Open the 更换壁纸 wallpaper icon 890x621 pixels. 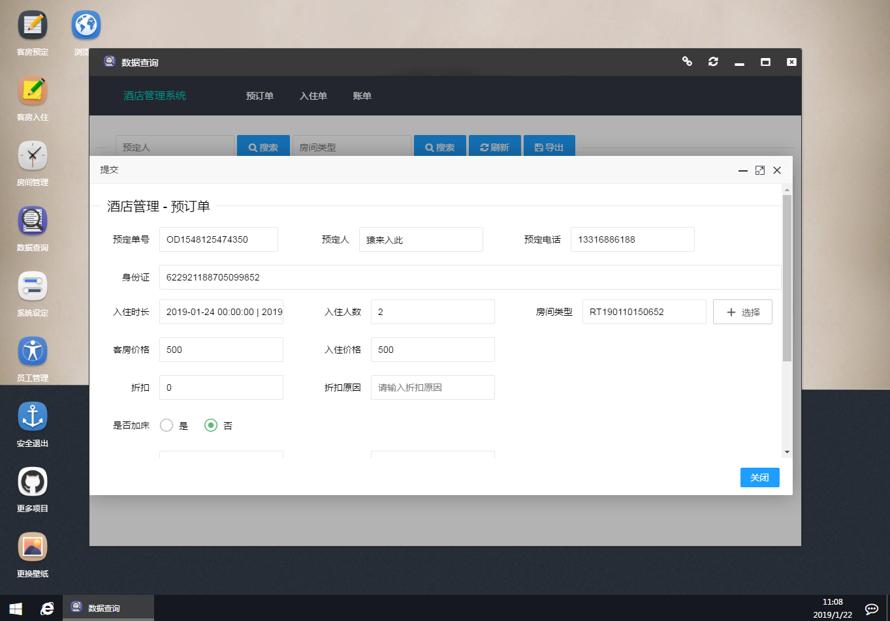[32, 548]
